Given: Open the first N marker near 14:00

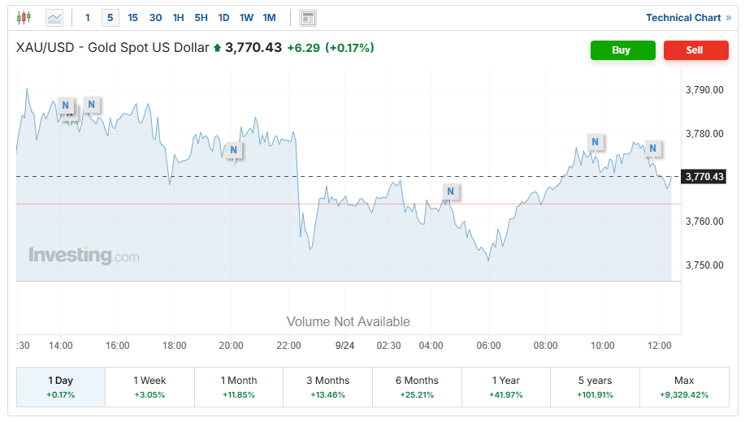Looking at the screenshot, I should pyautogui.click(x=67, y=105).
